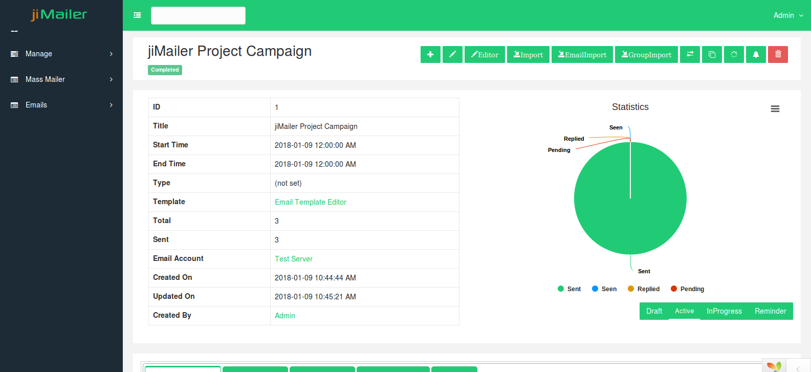811x372 pixels.
Task: Click the jiMailer Project Campaign page heading
Action: 230,51
